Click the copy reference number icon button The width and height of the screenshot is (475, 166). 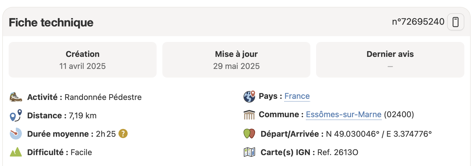pos(455,22)
